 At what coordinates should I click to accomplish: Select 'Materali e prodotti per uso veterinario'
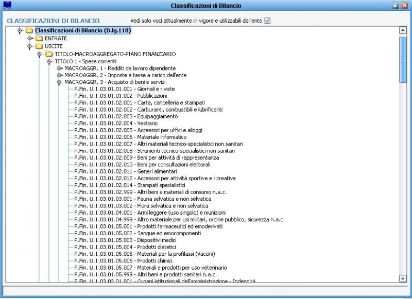point(150,268)
